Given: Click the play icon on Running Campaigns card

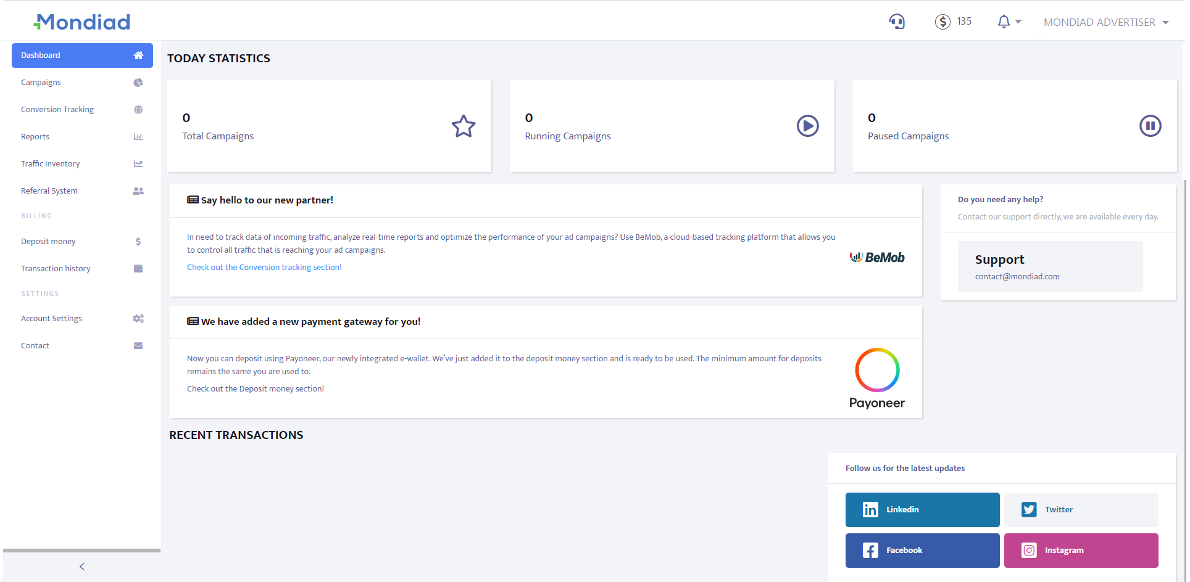Looking at the screenshot, I should point(807,126).
